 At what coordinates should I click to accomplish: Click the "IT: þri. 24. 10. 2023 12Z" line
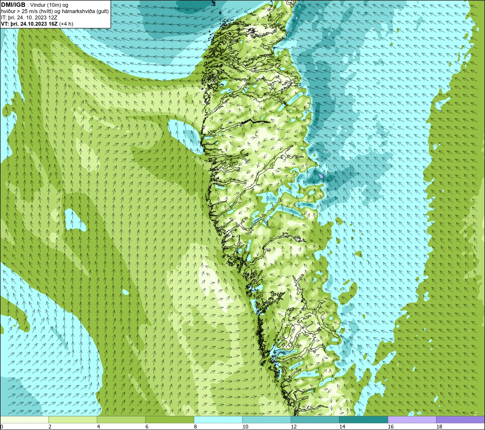(29, 17)
